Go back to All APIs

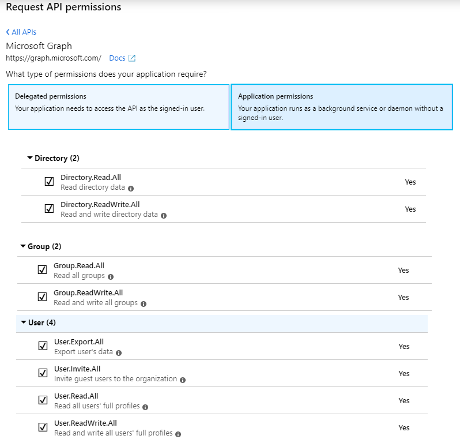(21, 32)
